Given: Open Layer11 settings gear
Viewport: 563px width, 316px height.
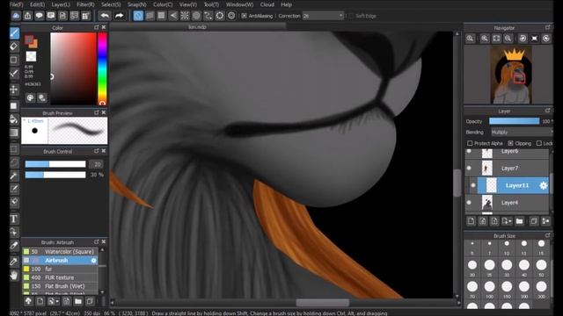Looking at the screenshot, I should click(544, 185).
